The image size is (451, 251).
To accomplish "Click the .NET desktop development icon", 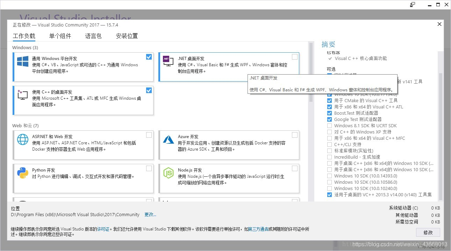I will [168, 60].
